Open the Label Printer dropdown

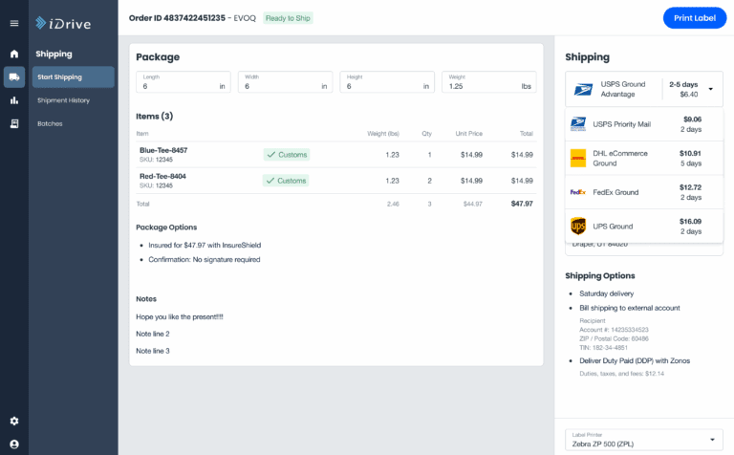click(x=644, y=440)
